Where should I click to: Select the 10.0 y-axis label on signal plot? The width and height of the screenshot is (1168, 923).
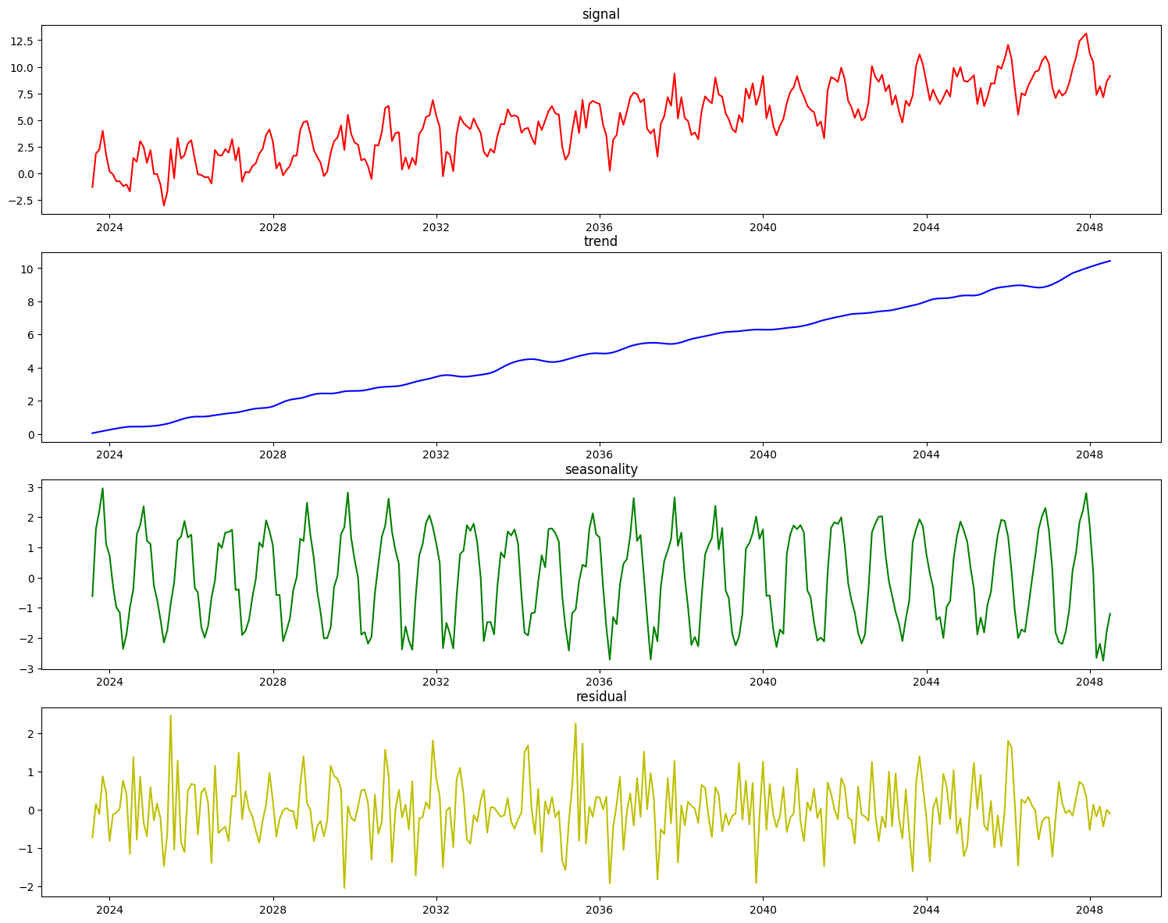(x=21, y=67)
